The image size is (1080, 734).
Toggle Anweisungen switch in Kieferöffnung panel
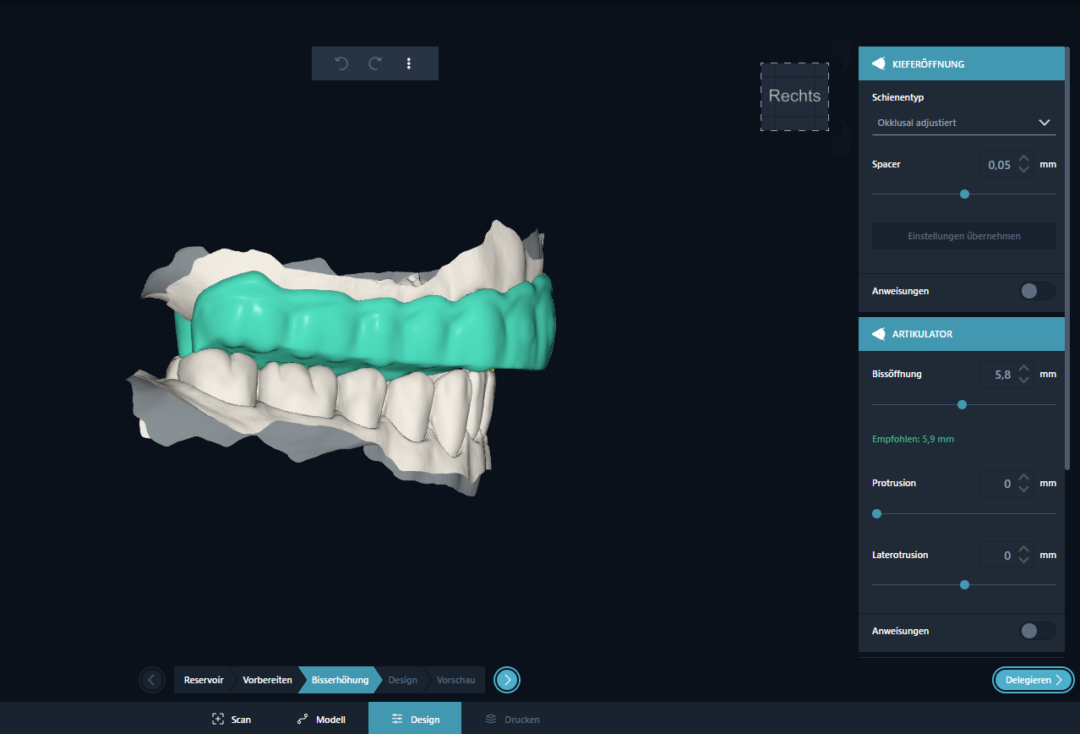(x=1037, y=291)
